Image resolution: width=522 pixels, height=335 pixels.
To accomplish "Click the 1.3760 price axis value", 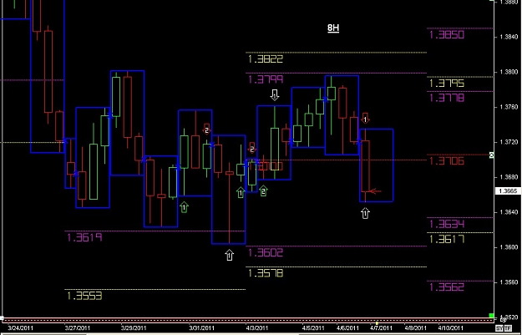I will 509,107.
